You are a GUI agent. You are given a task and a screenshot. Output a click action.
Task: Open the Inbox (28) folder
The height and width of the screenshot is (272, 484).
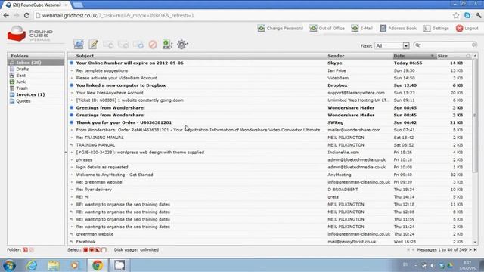[x=36, y=63]
